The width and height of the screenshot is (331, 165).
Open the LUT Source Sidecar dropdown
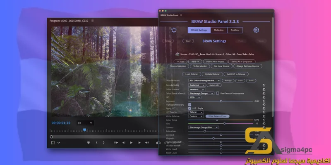pos(196,112)
